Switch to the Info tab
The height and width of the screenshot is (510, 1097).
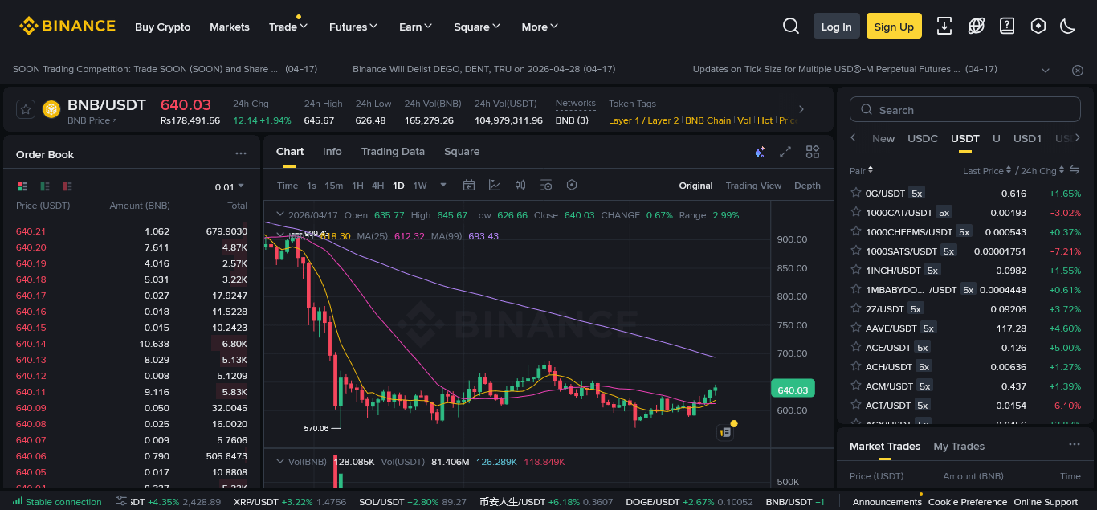click(332, 151)
